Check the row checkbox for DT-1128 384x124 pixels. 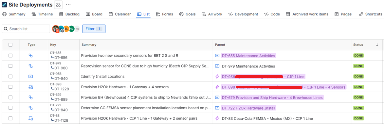10,118
